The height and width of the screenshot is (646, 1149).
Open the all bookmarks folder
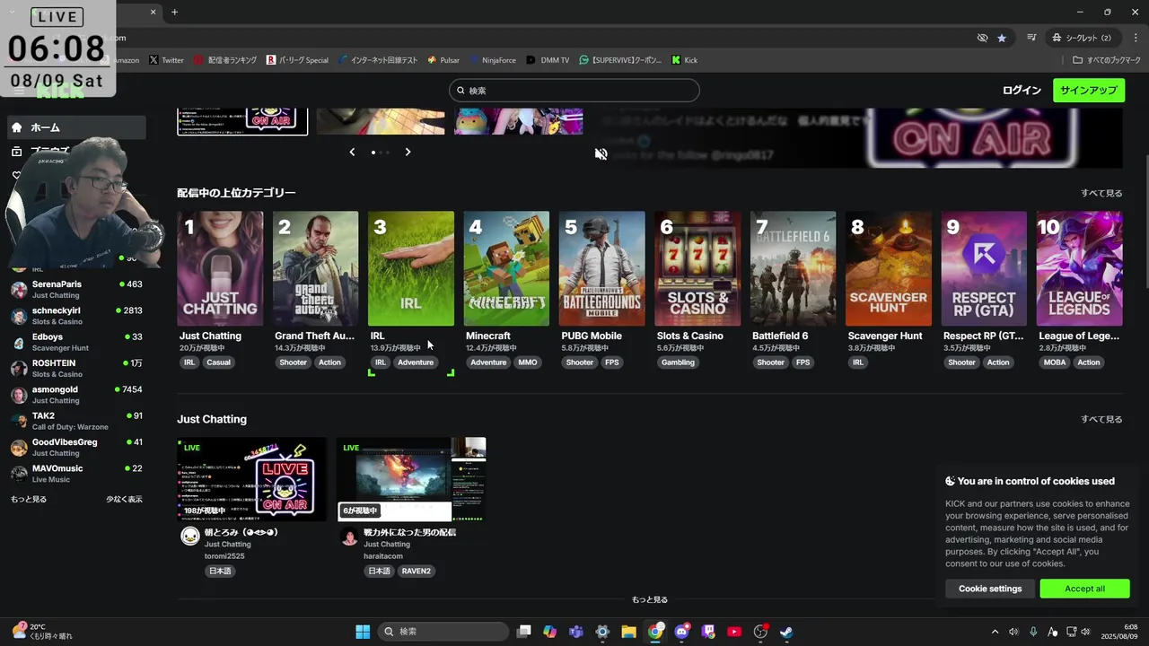click(x=1107, y=60)
